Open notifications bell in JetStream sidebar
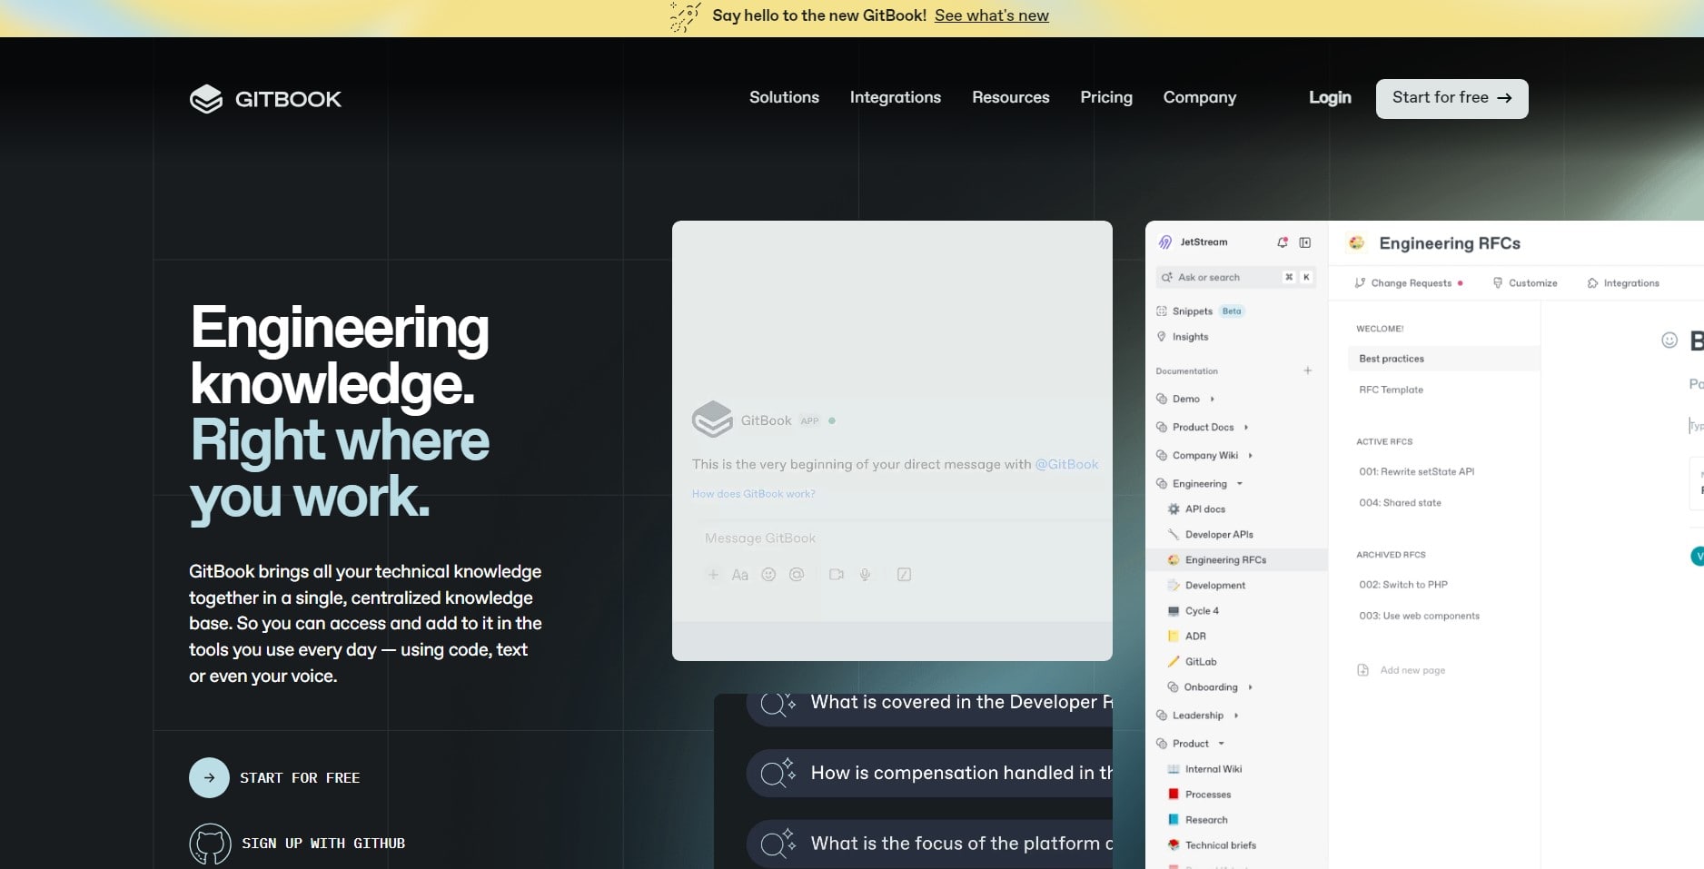Image resolution: width=1704 pixels, height=869 pixels. [x=1282, y=242]
